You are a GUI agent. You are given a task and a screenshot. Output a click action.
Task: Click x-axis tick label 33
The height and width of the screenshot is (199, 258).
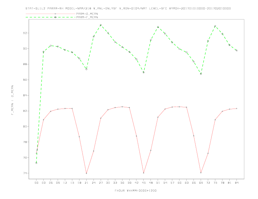(x=115, y=183)
